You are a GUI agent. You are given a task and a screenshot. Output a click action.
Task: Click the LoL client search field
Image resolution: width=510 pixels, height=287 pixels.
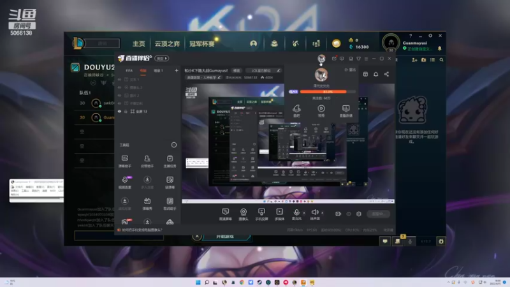(103, 43)
